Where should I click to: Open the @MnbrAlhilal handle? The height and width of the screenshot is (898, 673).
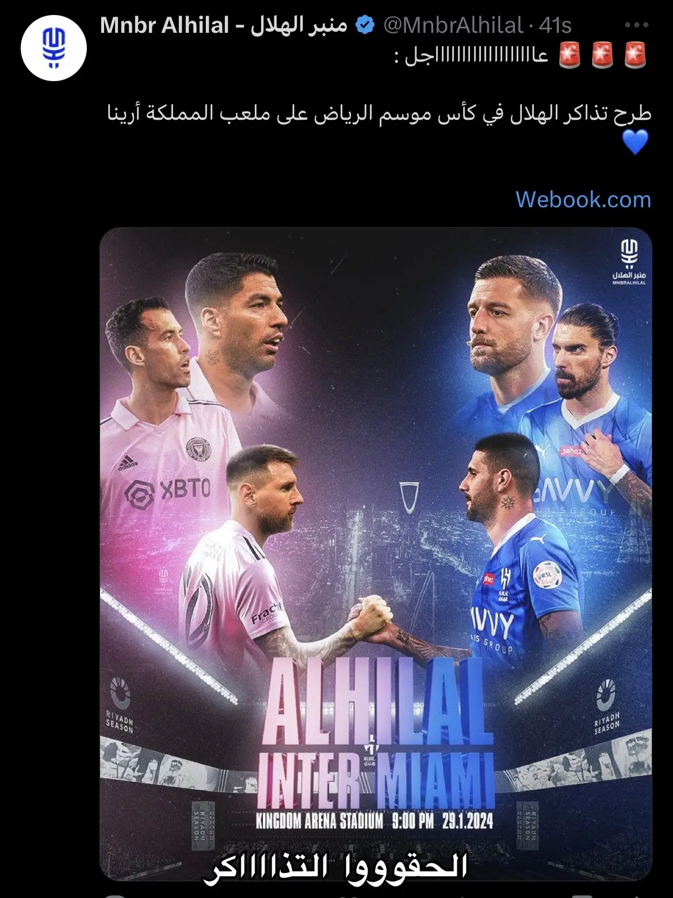click(453, 26)
